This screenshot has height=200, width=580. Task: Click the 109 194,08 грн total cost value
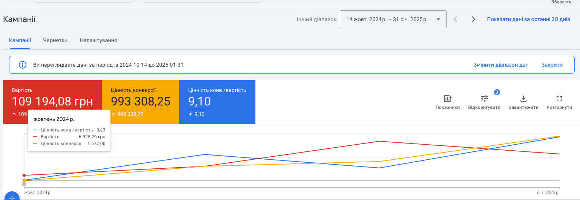(x=52, y=101)
